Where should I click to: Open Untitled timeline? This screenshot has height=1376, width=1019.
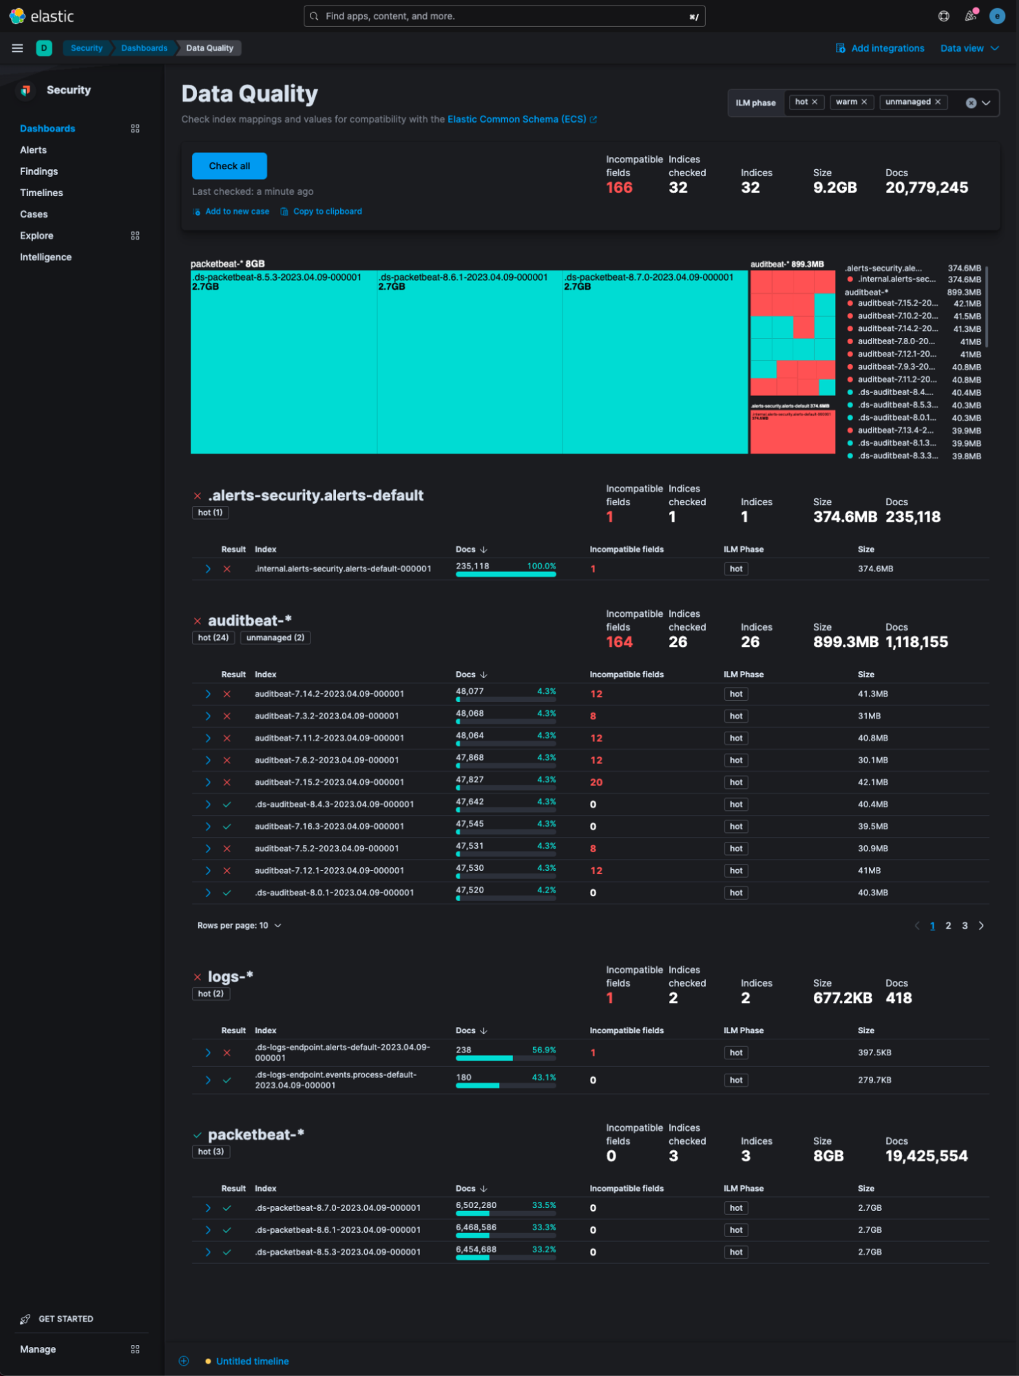pyautogui.click(x=252, y=1361)
